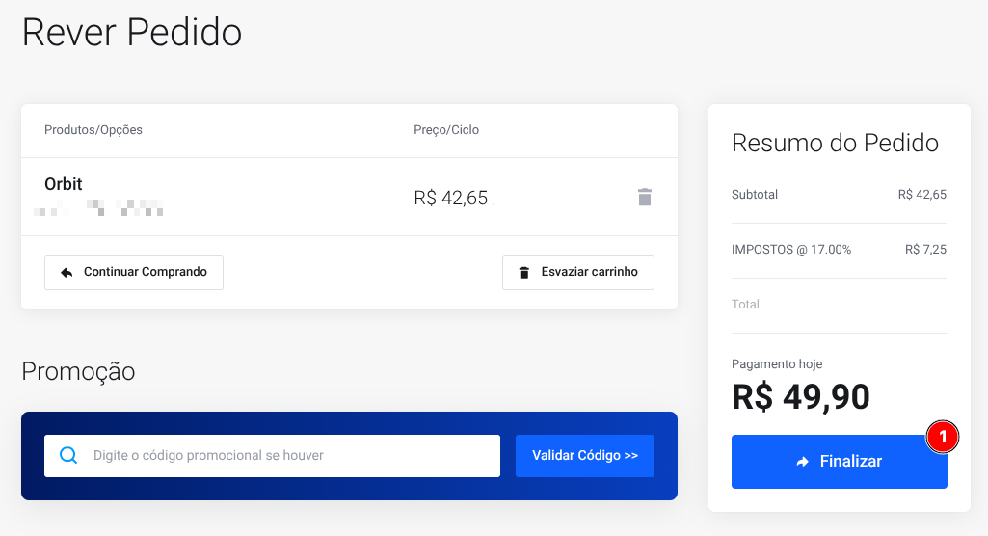The width and height of the screenshot is (988, 536).
Task: Click the R$ 49,90 payment total
Action: tap(801, 396)
